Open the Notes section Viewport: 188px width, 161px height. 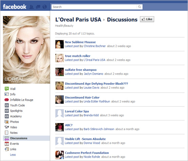[x=14, y=133]
